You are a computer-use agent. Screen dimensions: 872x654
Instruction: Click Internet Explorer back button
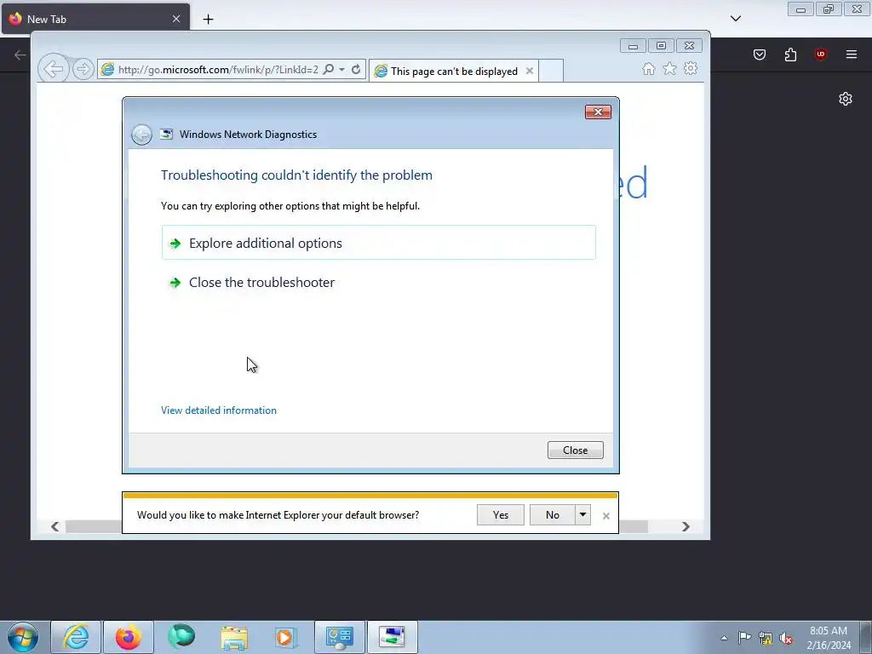coord(54,69)
